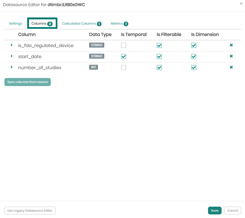Delete the start_date column row
245x218 pixels.
click(x=231, y=56)
